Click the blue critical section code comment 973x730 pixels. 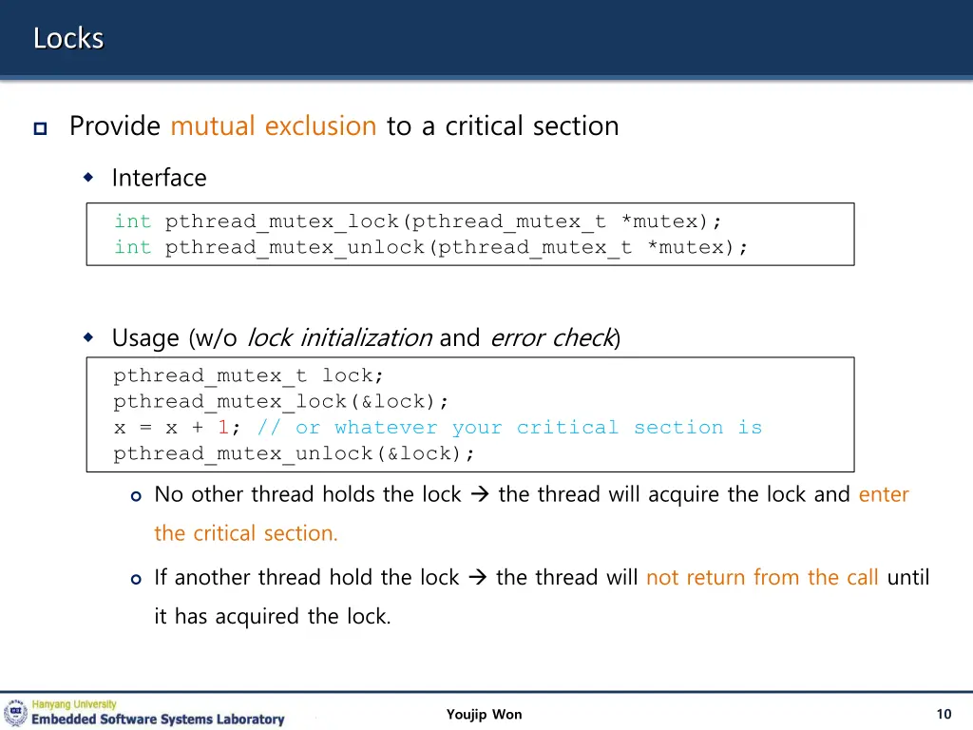click(509, 428)
